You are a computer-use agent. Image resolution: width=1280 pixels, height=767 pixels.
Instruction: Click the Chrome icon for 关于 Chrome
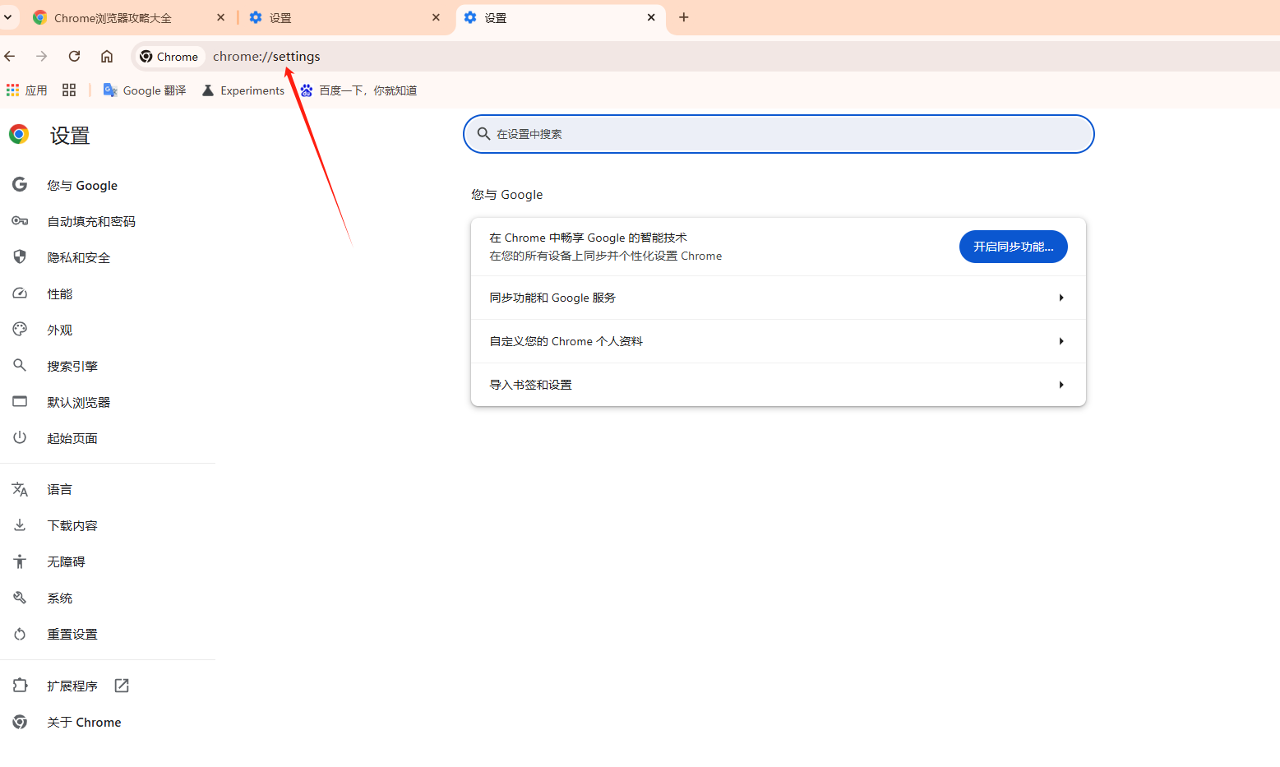20,722
